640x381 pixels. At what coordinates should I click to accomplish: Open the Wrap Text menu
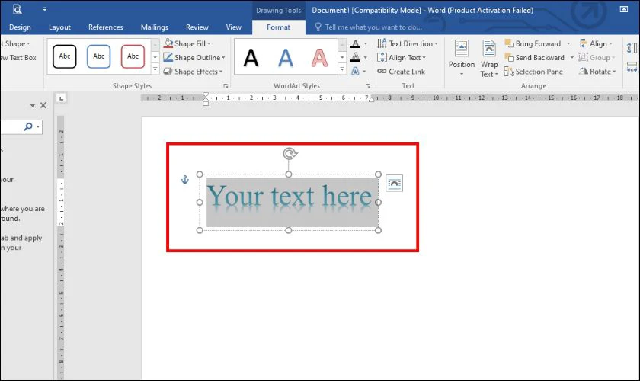click(x=489, y=58)
